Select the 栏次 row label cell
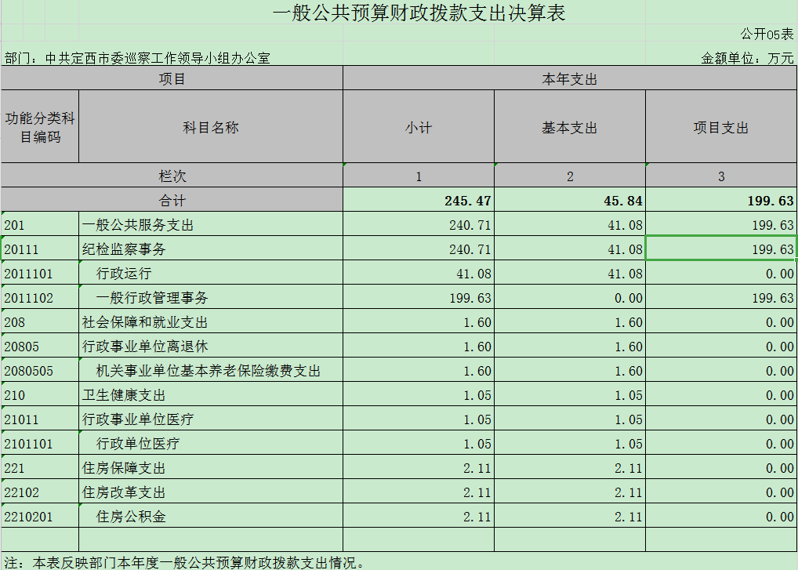Image resolution: width=798 pixels, height=570 pixels. click(172, 176)
